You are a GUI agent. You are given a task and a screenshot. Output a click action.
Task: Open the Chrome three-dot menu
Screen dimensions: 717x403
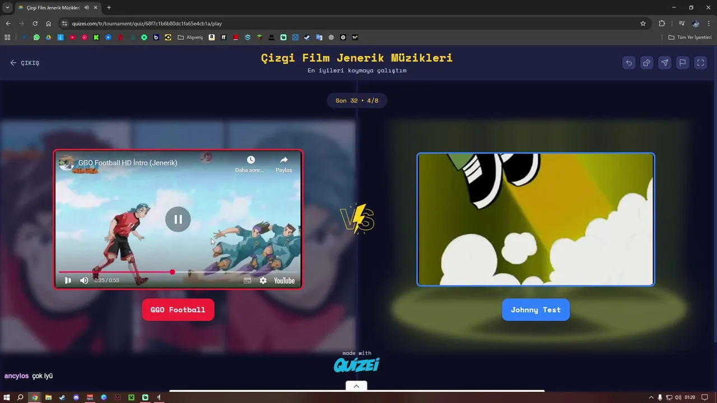709,24
